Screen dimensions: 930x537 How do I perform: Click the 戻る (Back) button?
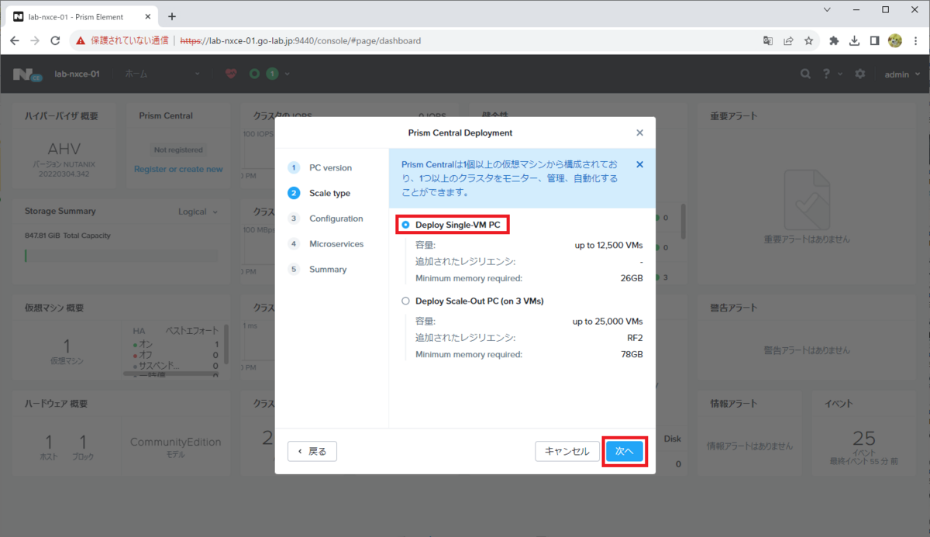coord(312,451)
